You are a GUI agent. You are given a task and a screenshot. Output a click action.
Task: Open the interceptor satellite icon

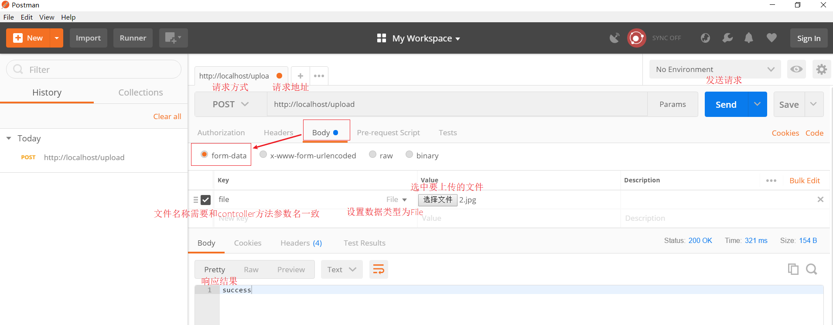615,38
